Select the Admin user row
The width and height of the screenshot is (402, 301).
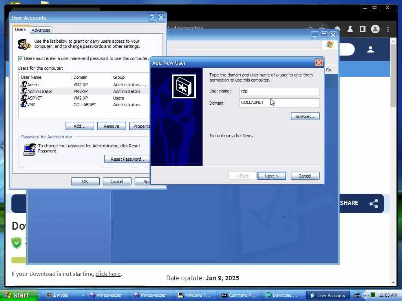(84, 85)
